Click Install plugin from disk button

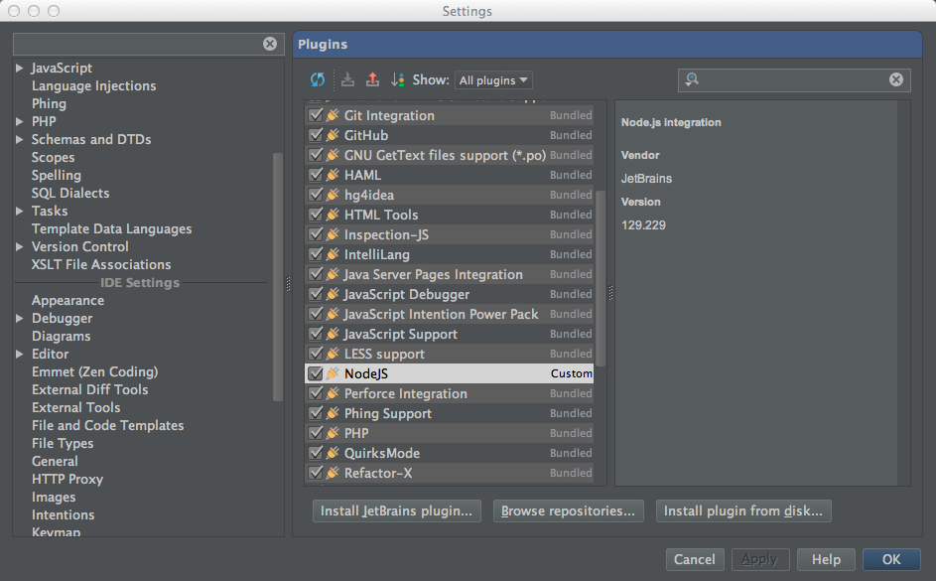[x=743, y=511]
